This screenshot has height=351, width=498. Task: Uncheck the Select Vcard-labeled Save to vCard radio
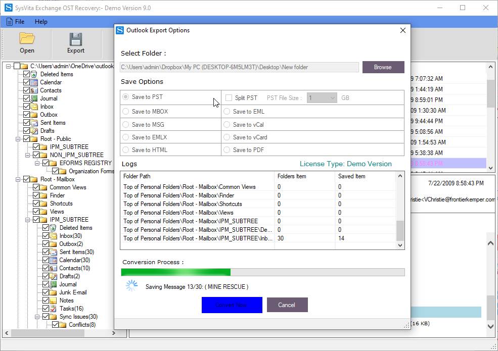tap(227, 137)
